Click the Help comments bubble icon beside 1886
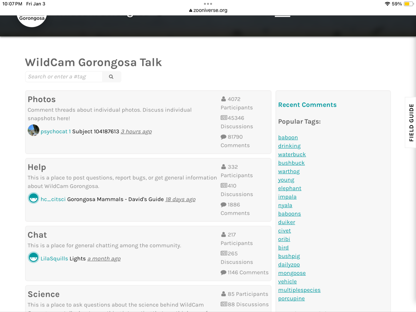The height and width of the screenshot is (312, 416). pos(224,205)
